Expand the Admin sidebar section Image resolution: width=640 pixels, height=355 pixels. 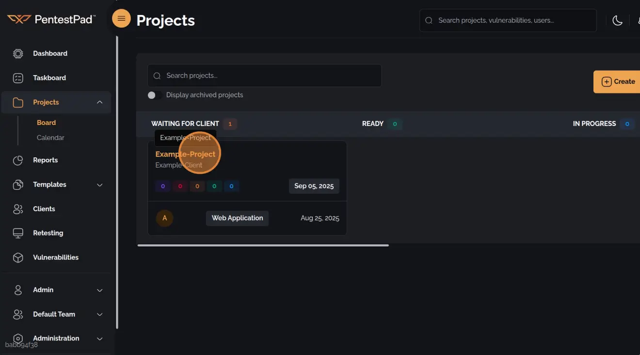pos(99,290)
